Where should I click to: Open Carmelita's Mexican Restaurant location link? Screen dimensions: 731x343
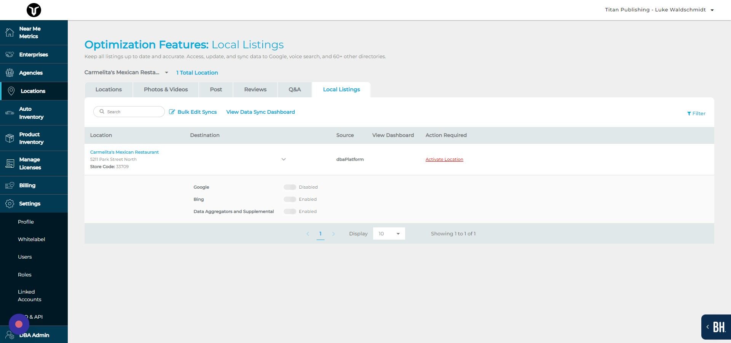point(124,152)
